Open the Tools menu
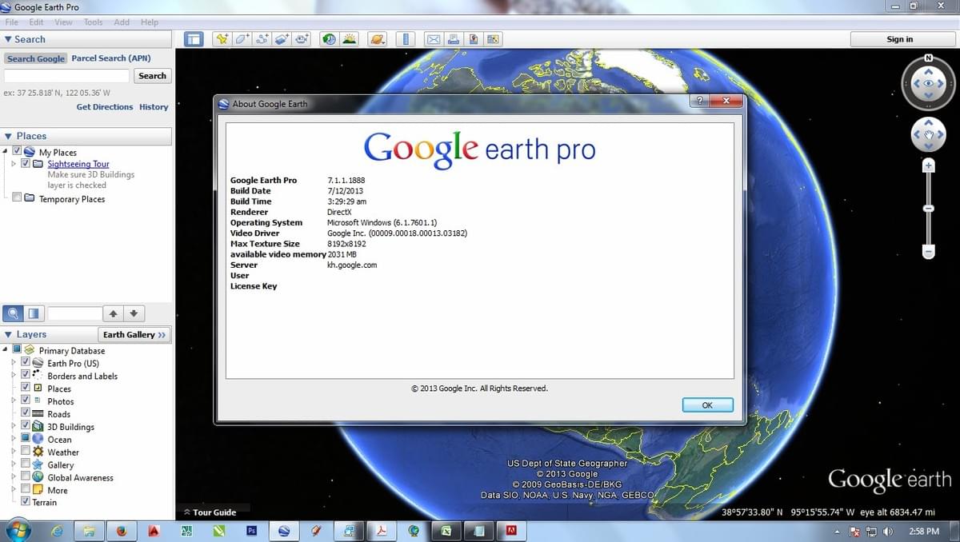Image resolution: width=960 pixels, height=542 pixels. (x=92, y=22)
